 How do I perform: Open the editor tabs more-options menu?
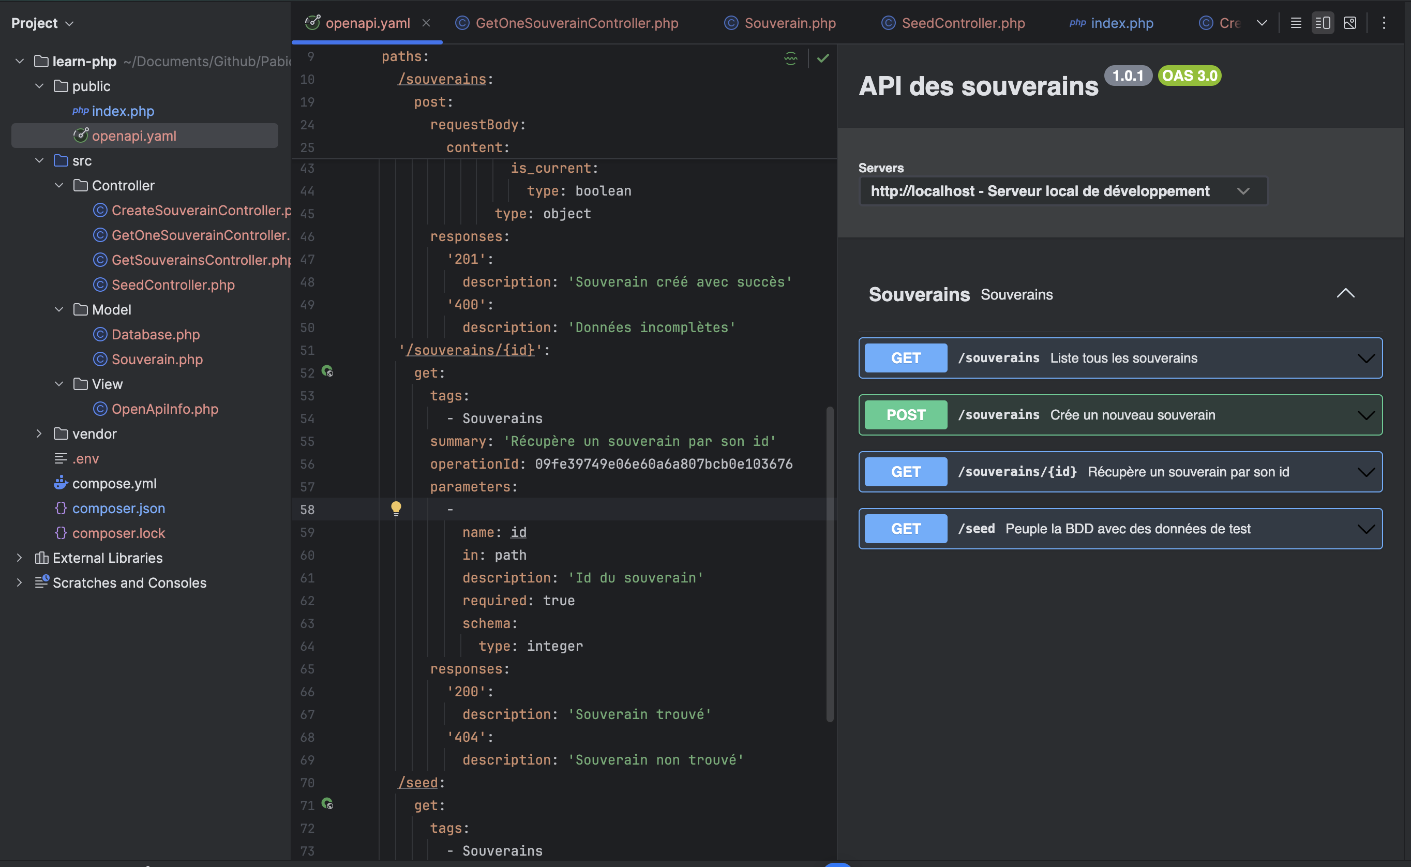[x=1384, y=23]
